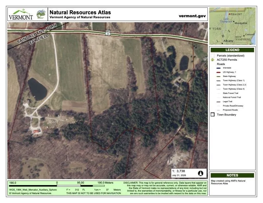Viewport: 263px width, 203px height.
Task: Click the ACT250 Permits legend symbol
Action: 213,60
